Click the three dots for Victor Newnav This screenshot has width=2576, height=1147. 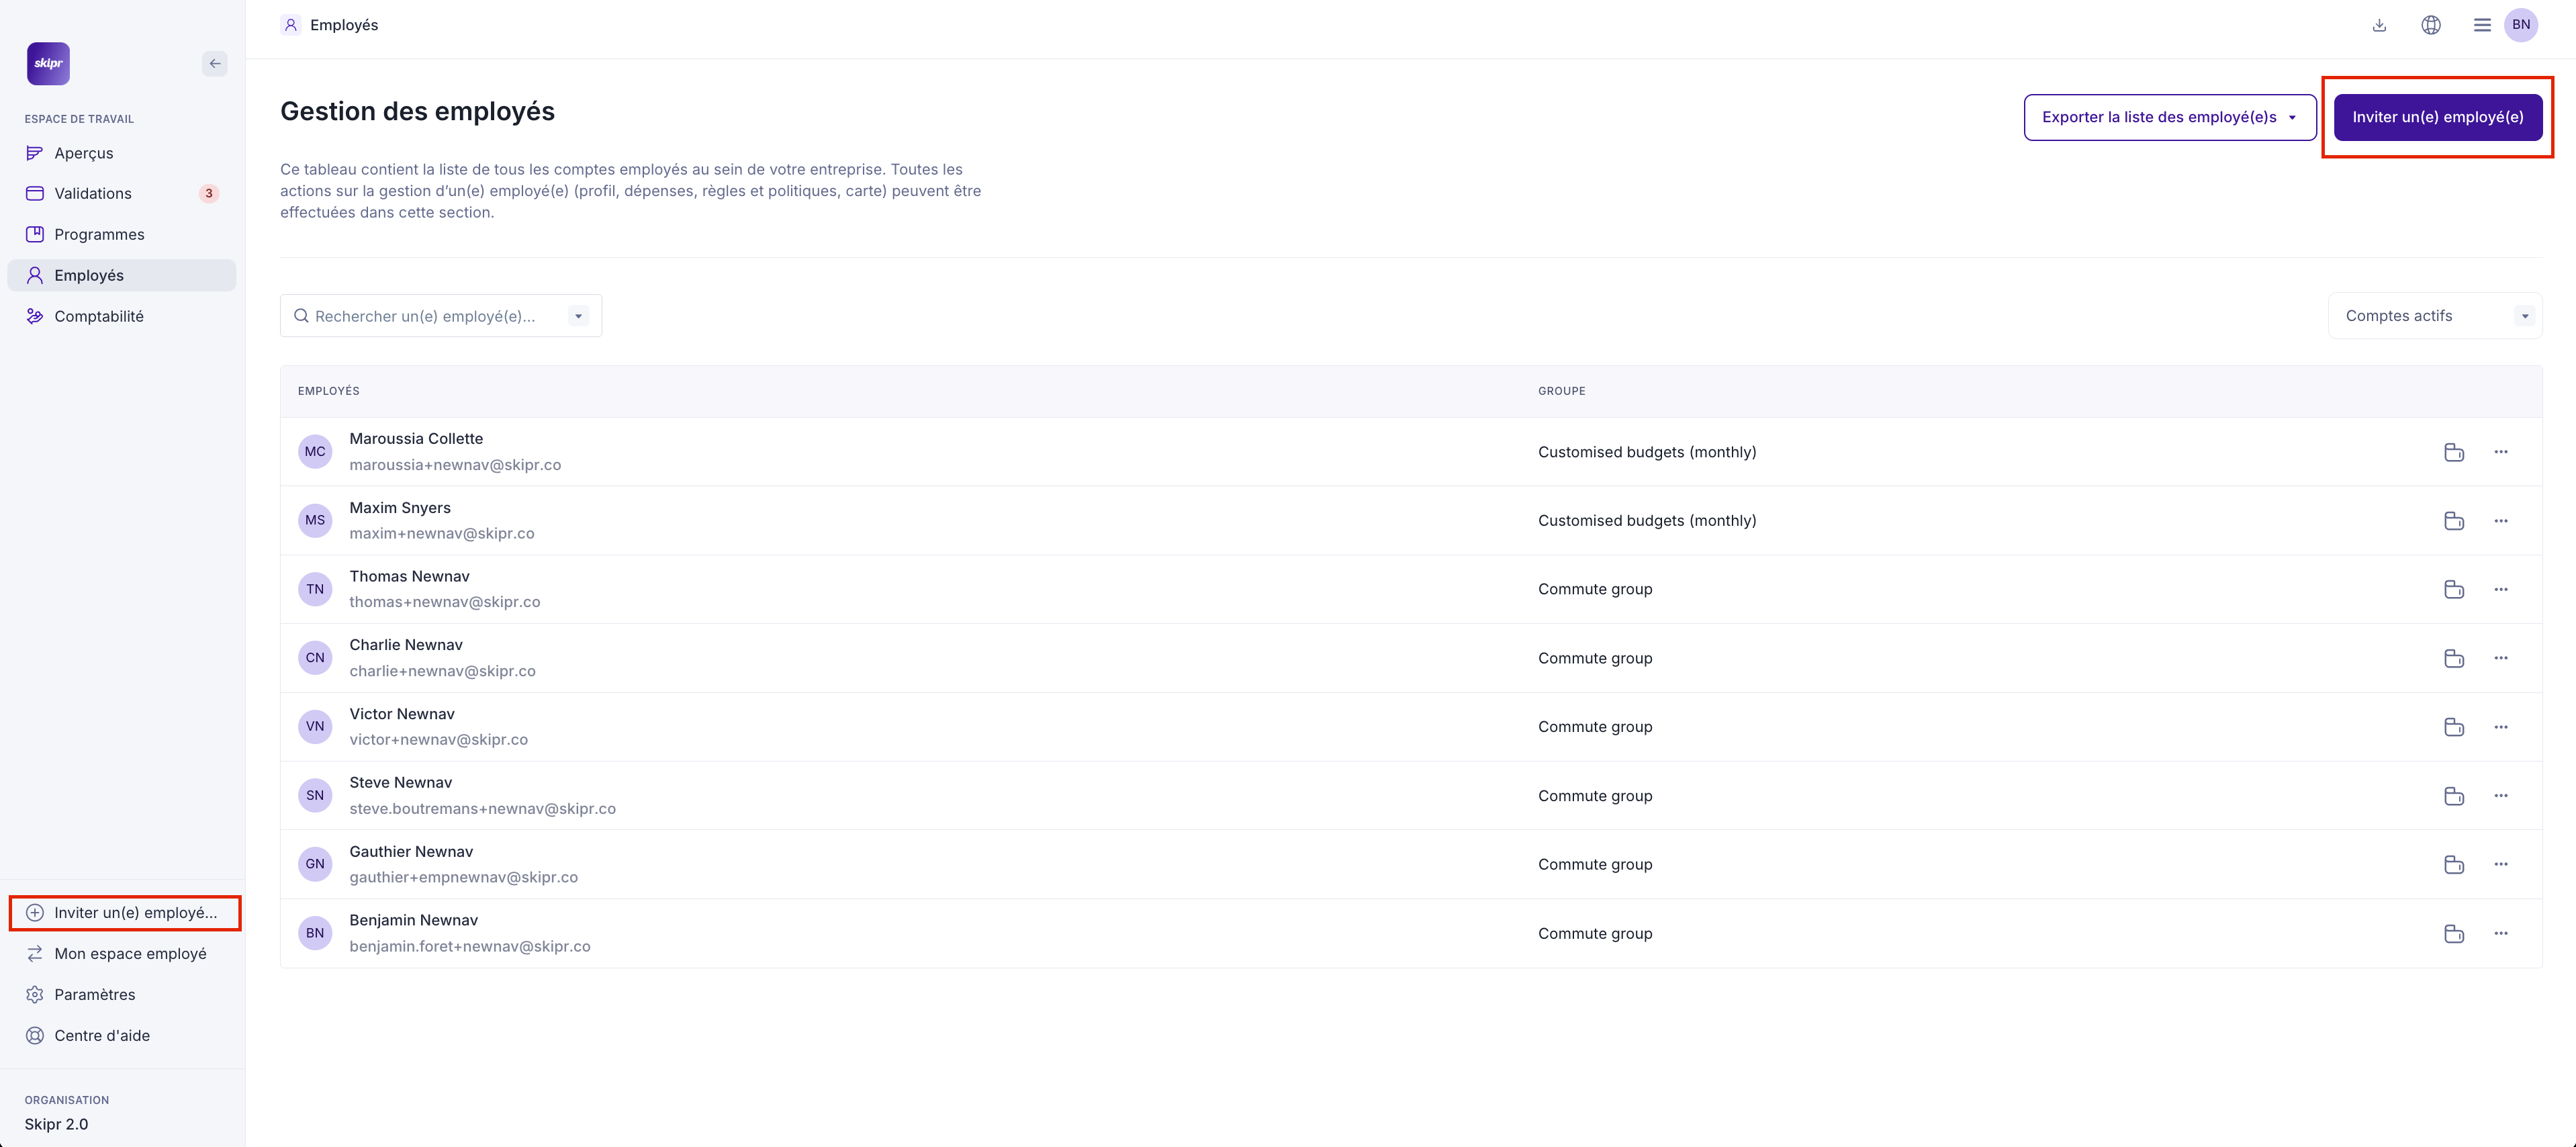coord(2501,727)
